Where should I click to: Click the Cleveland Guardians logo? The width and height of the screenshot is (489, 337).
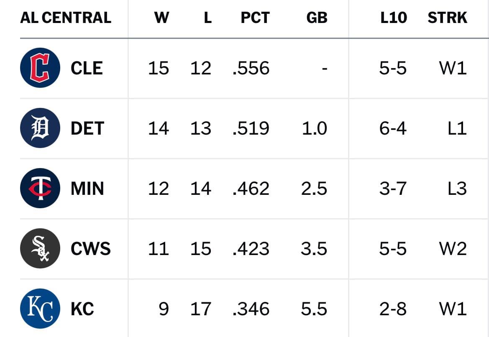(40, 68)
